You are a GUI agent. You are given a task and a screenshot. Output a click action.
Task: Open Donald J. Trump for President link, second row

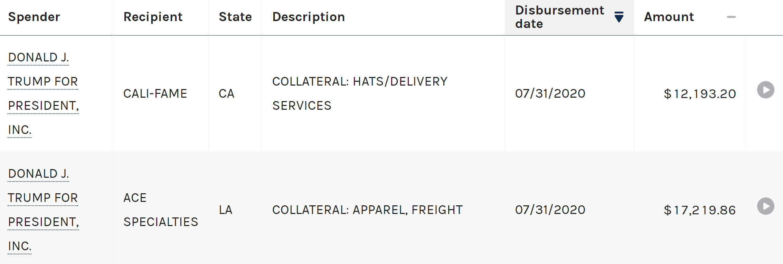43,210
